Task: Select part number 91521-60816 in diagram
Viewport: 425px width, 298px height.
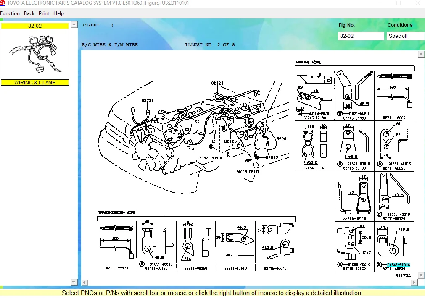Action: [211, 158]
